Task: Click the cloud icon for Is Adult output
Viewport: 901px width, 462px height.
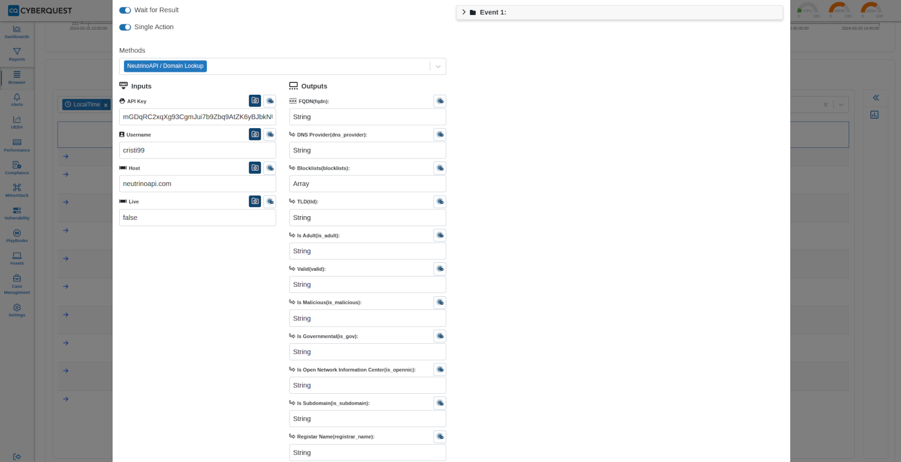Action: point(440,235)
